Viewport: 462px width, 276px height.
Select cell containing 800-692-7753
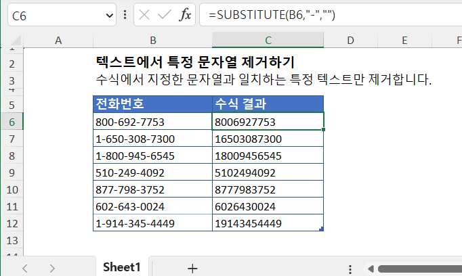pos(152,122)
